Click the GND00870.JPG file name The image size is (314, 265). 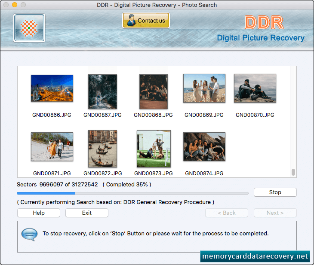[x=255, y=115]
